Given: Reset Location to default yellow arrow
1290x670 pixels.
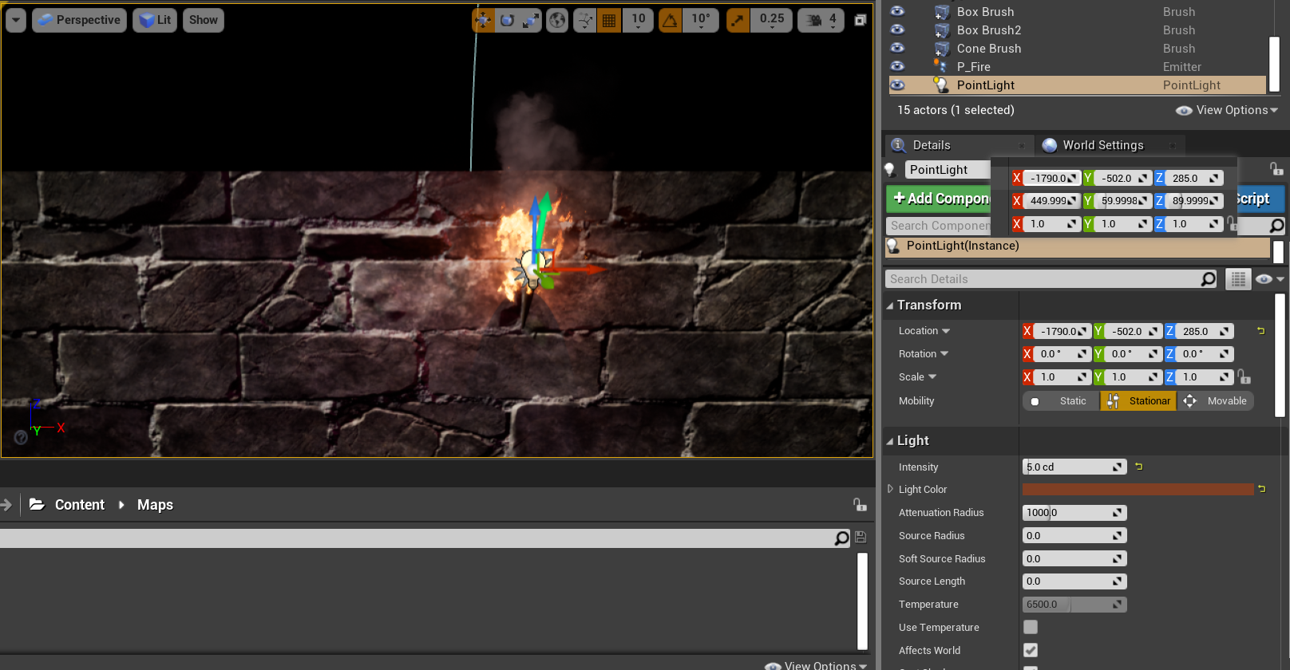Looking at the screenshot, I should click(x=1261, y=331).
